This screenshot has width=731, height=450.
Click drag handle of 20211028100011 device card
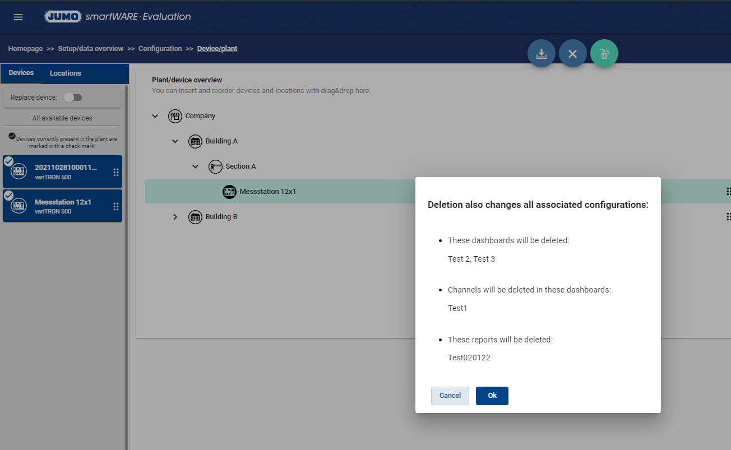click(x=116, y=172)
